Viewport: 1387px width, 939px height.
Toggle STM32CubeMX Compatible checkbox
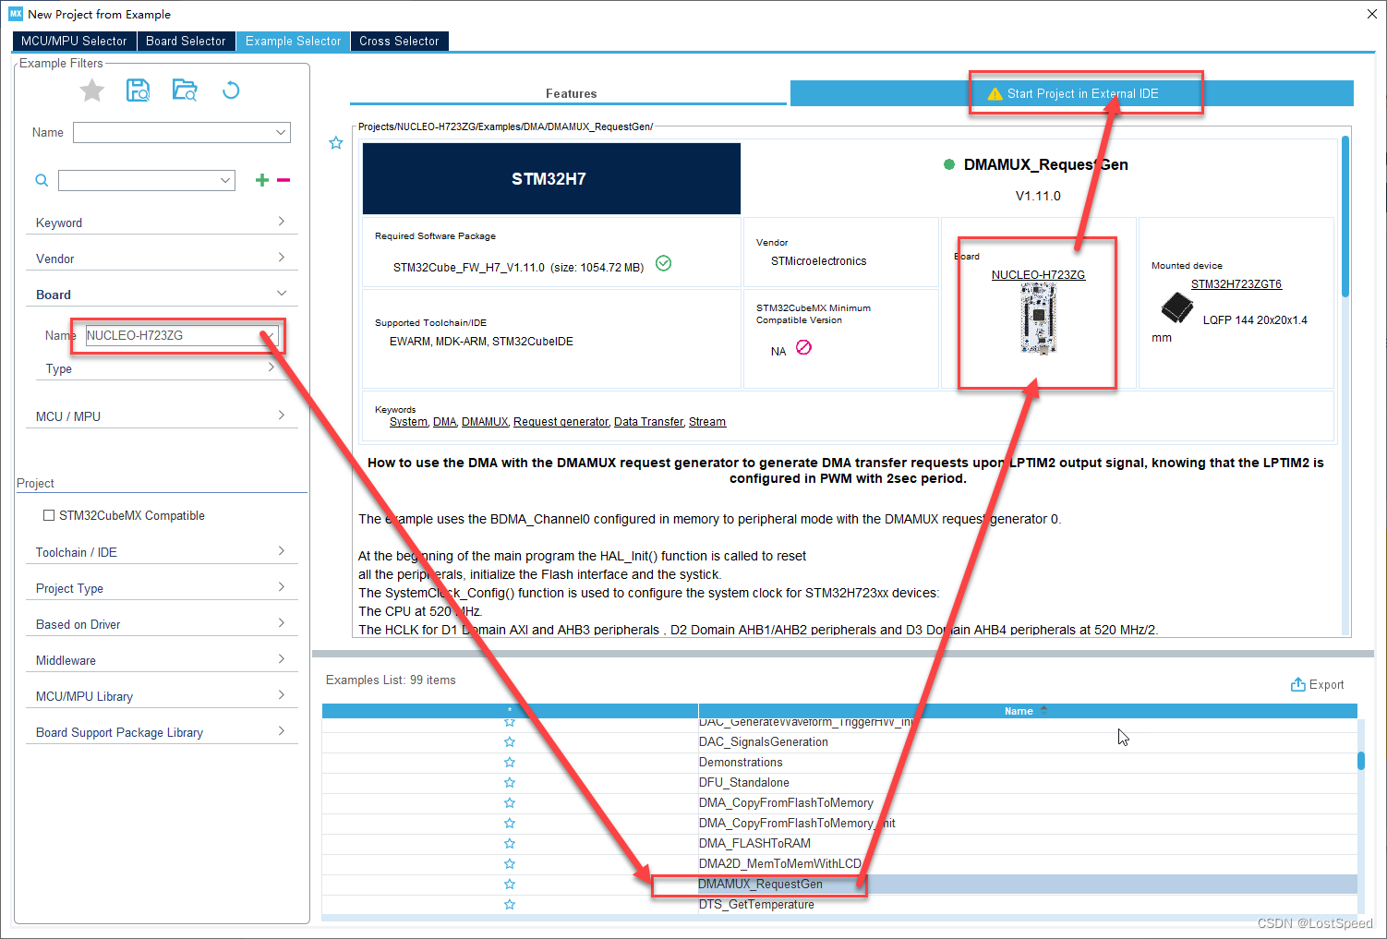coord(49,515)
